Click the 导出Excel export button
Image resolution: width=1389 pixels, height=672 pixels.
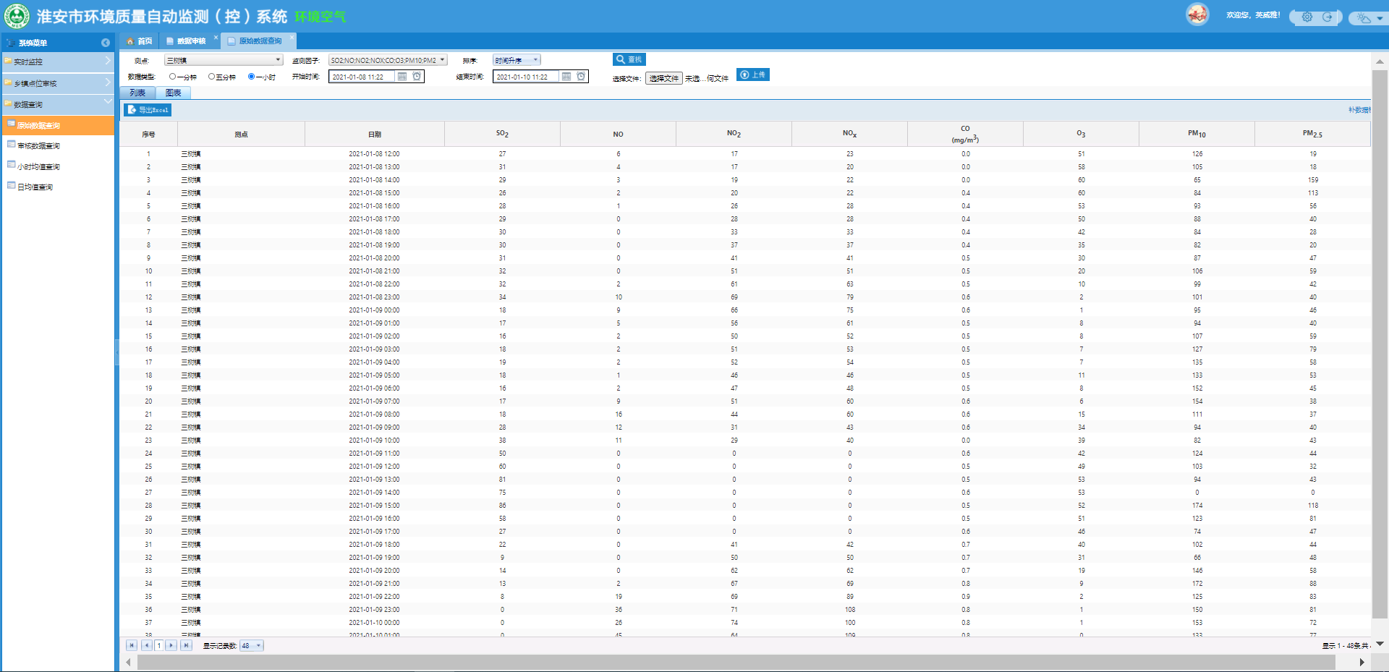(x=148, y=110)
